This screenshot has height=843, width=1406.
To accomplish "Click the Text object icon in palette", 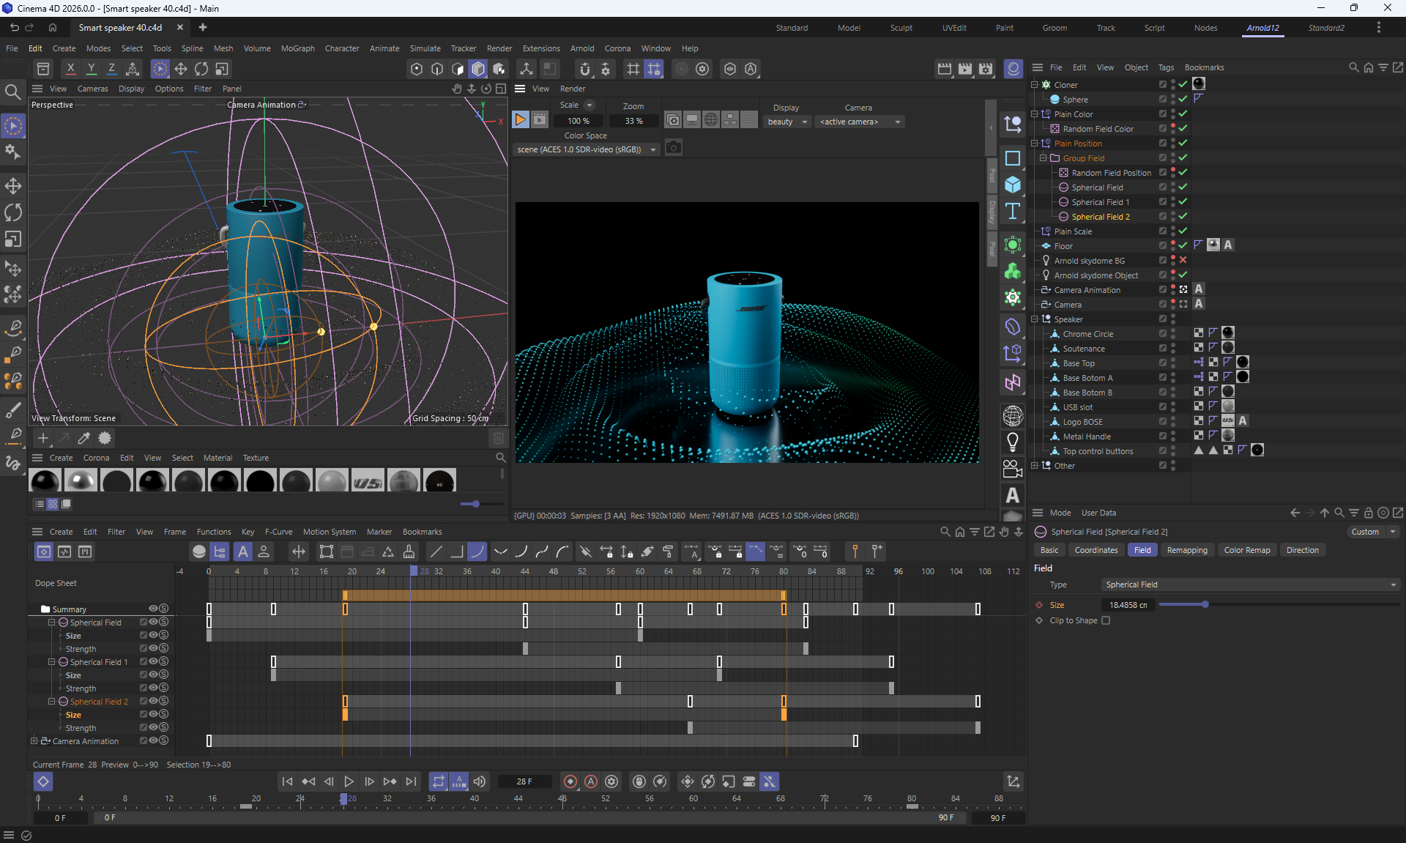I will 1013,211.
